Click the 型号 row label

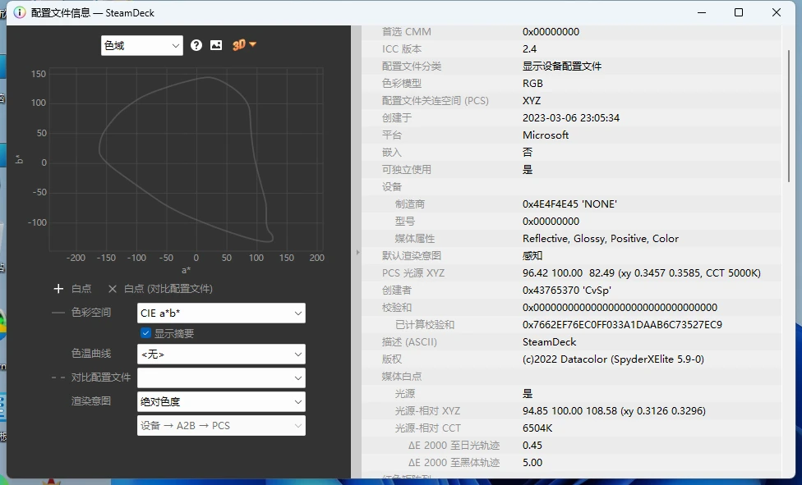point(404,222)
